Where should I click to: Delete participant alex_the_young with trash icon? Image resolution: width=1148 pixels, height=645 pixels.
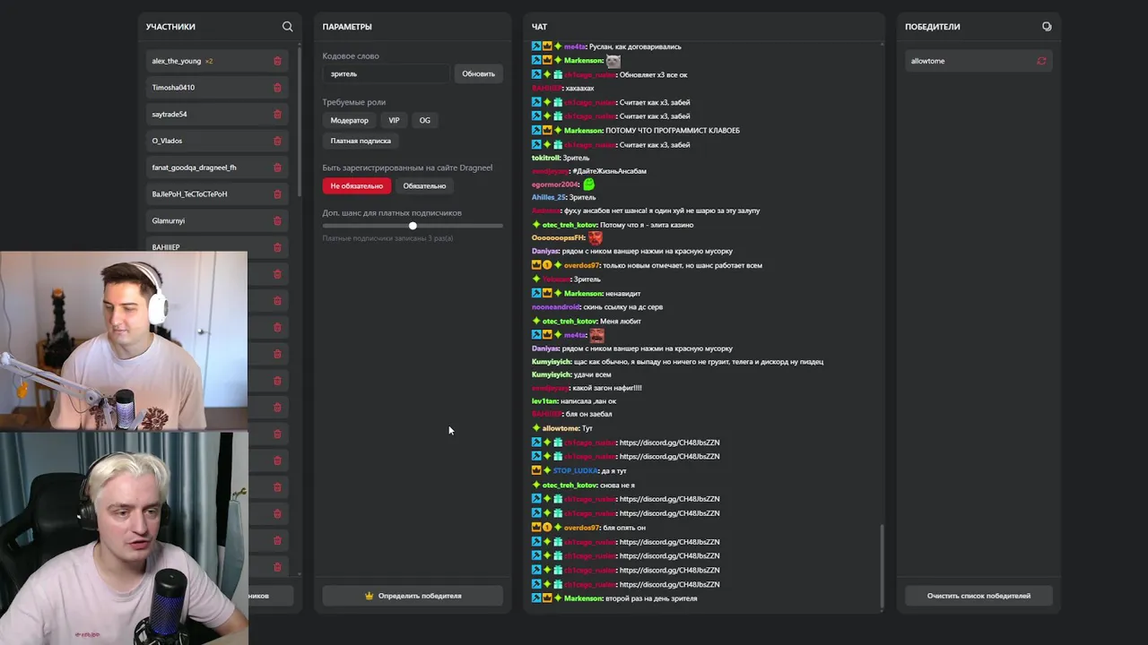pyautogui.click(x=277, y=61)
